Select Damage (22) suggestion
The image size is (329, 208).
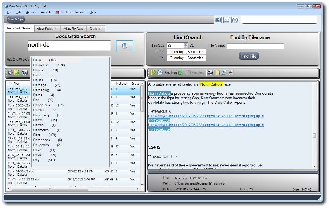click(x=46, y=85)
